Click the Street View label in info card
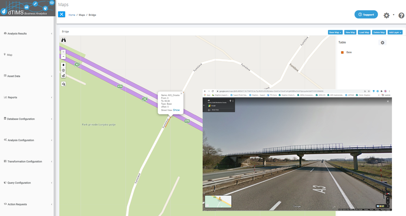This screenshot has height=216, width=406. 215,110
